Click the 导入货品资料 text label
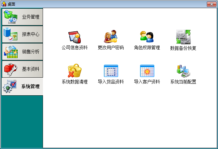Viewport: 218px width, 149px height. (111, 82)
